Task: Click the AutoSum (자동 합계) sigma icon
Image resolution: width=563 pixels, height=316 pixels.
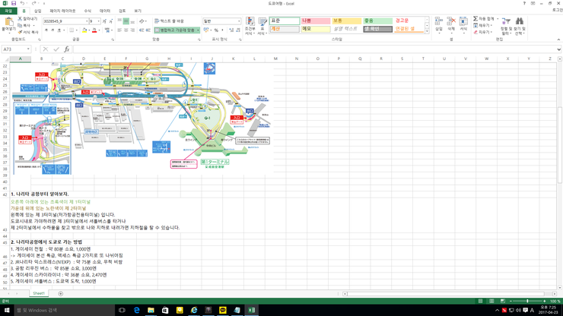Action: point(475,19)
